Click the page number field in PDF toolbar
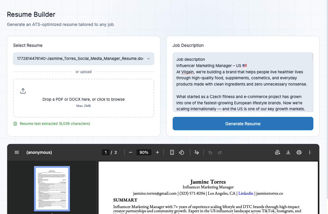Image resolution: width=328 pixels, height=214 pixels. click(x=105, y=152)
